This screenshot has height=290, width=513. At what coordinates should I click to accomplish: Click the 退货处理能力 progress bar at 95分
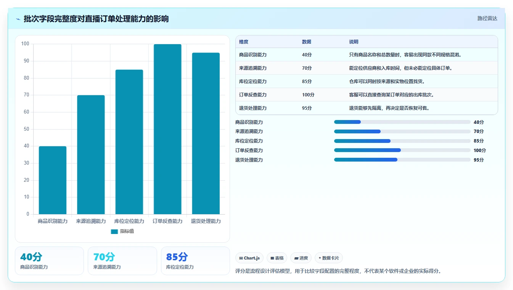coord(402,160)
